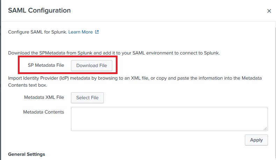Click the 'Configure SAML for Splunk' text
This screenshot has height=160, width=276.
(x=37, y=32)
